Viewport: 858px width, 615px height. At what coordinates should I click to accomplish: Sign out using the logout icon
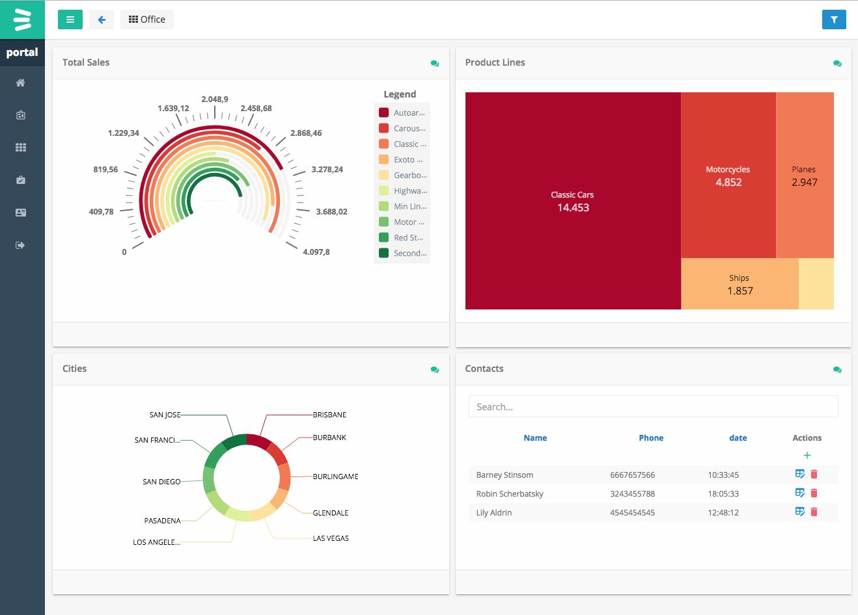click(21, 245)
